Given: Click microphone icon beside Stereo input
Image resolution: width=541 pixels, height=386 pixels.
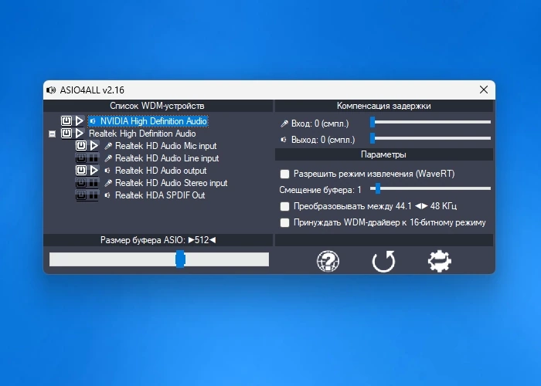Looking at the screenshot, I should 108,184.
